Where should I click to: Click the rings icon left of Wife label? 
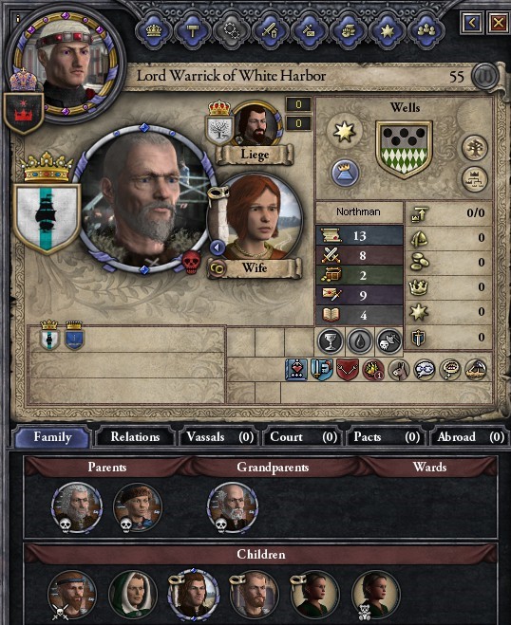coord(217,268)
